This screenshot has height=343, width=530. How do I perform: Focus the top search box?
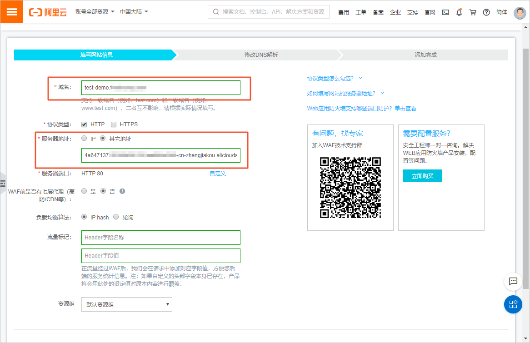[x=269, y=12]
